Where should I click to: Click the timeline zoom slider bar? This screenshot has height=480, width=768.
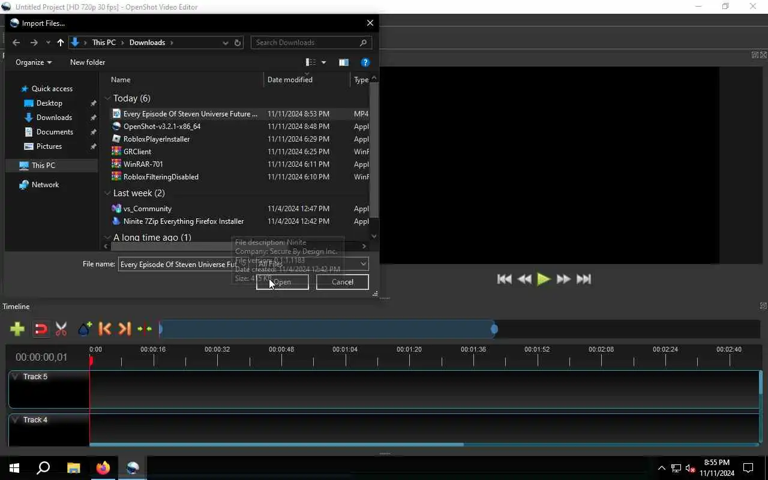(328, 329)
